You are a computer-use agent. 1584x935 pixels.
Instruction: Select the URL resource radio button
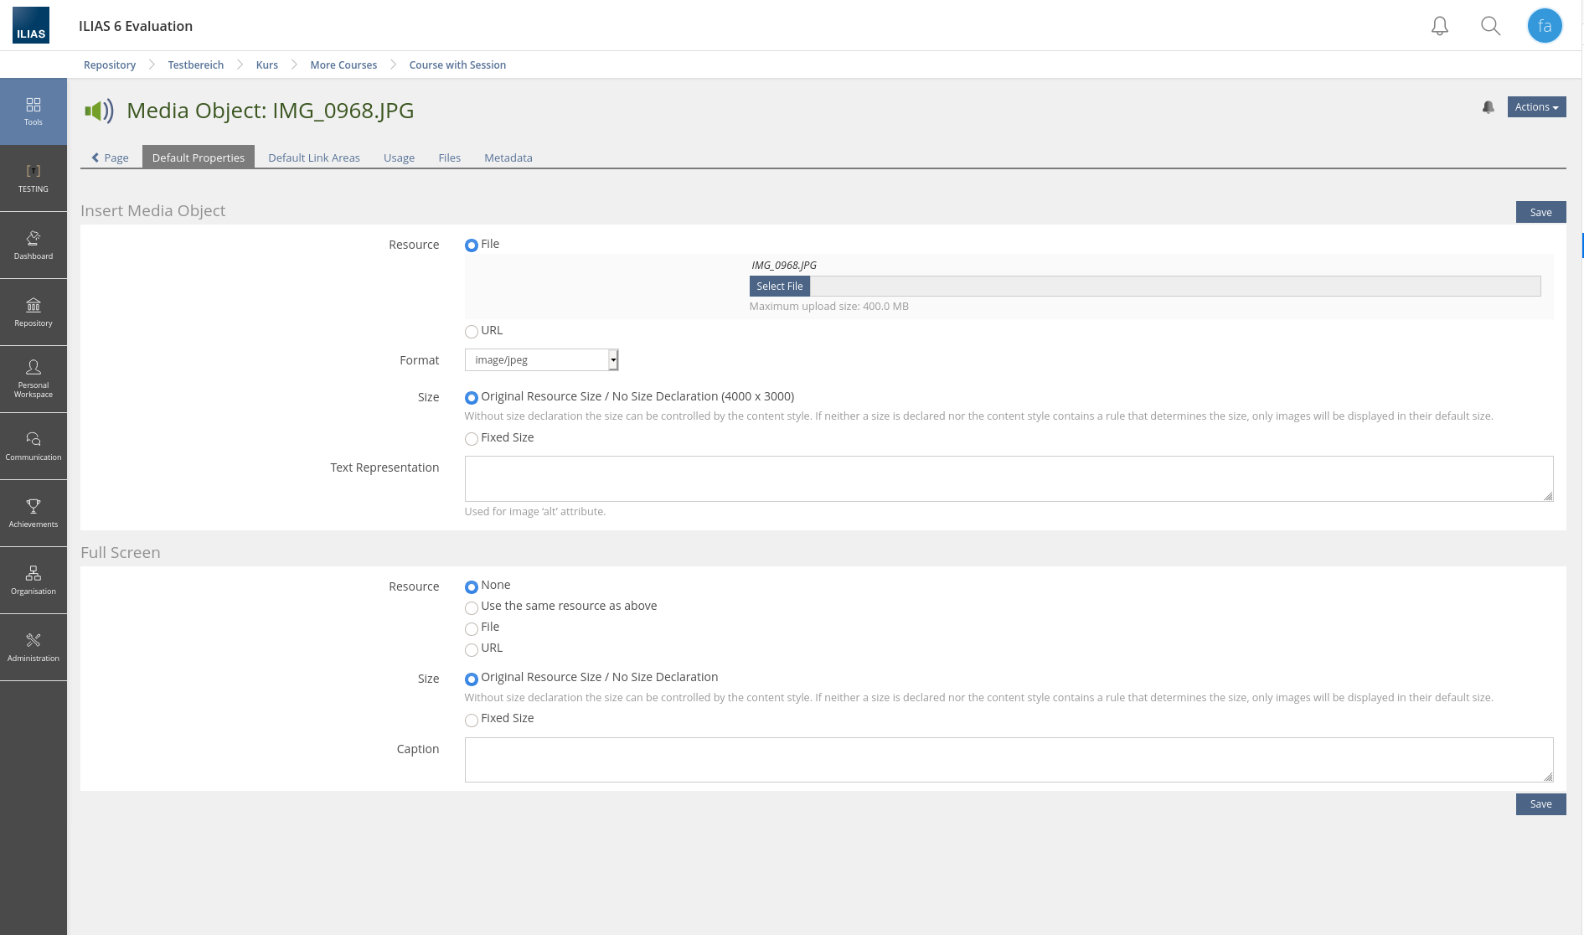[x=472, y=332]
